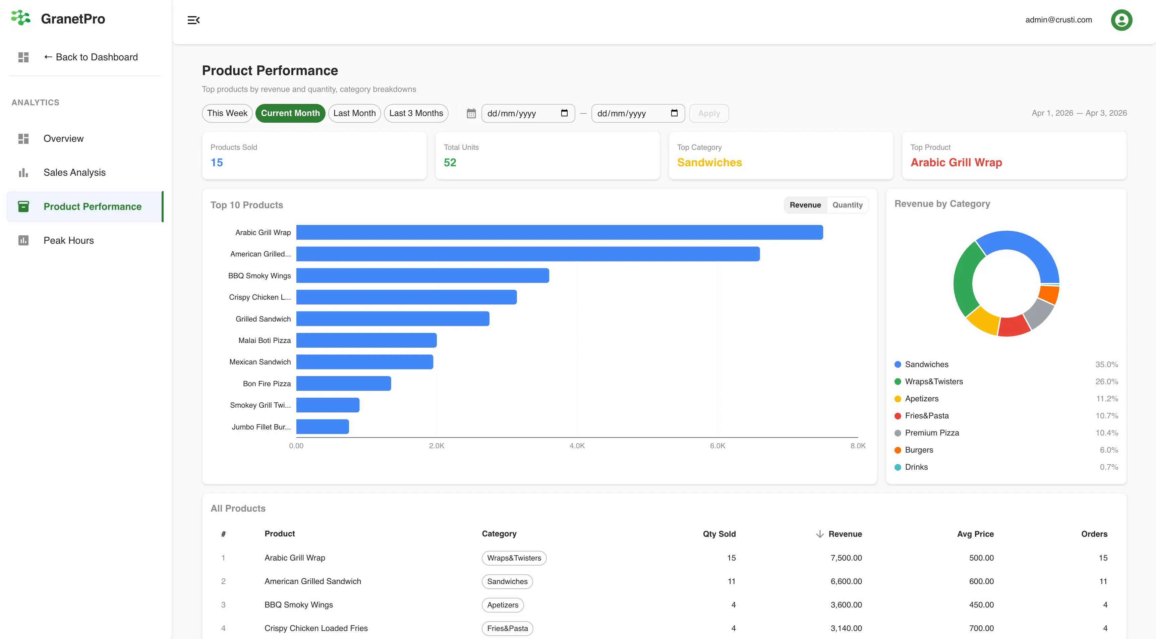The width and height of the screenshot is (1156, 639).
Task: Open Peak Hours via its chart icon
Action: 23,240
